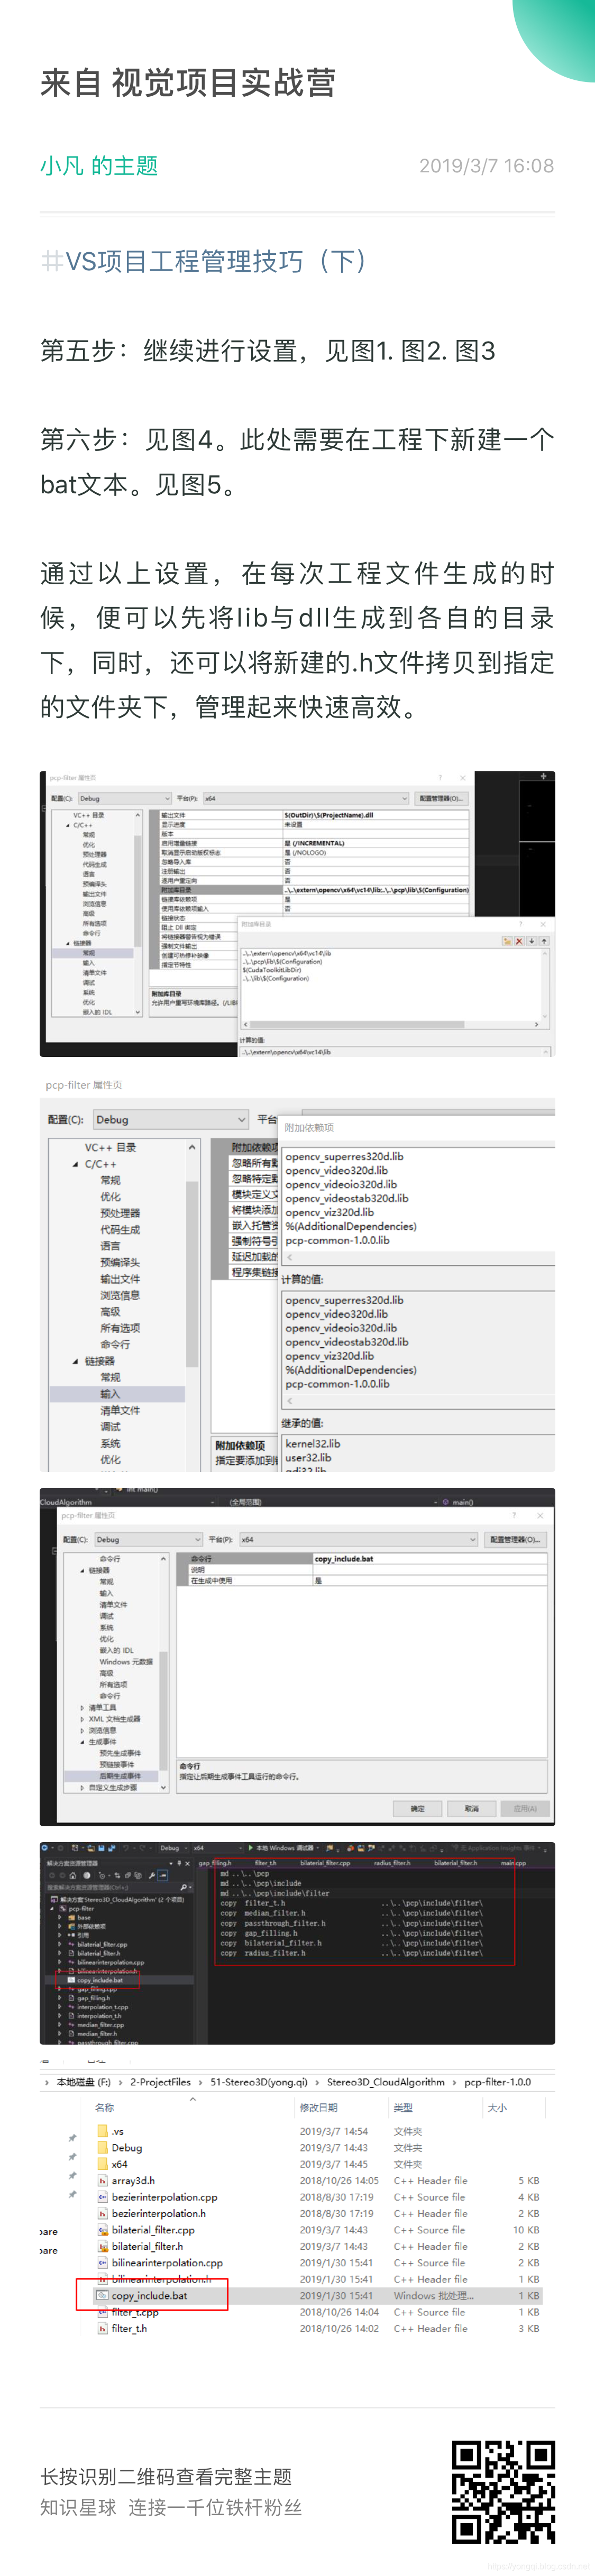Viewport: 595px width, 2576px height.
Task: Click kernel32.lib in inherited values list
Action: pyautogui.click(x=312, y=1443)
